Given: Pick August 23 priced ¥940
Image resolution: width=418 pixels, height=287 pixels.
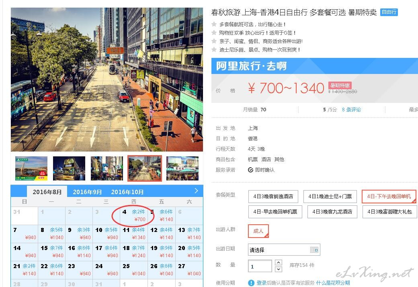Looking at the screenshot, I should (x=79, y=270).
